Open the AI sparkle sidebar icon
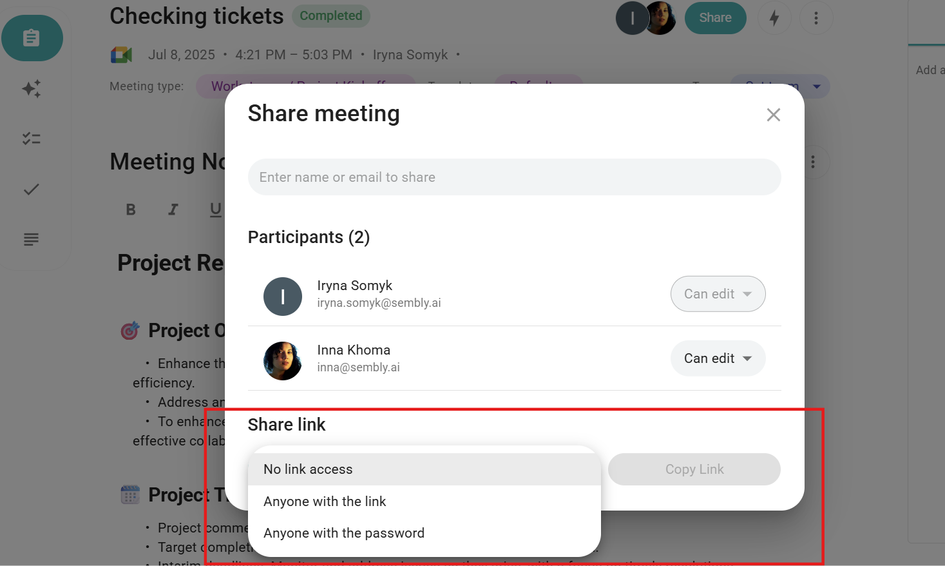This screenshot has height=566, width=945. click(32, 88)
